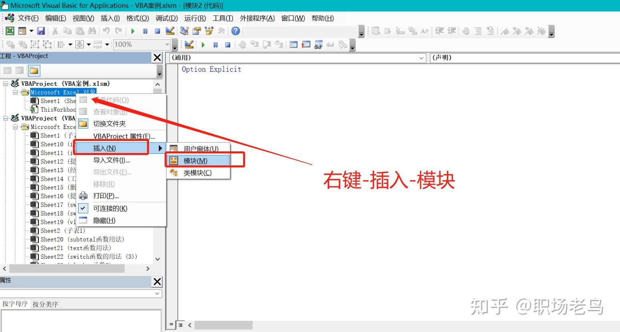Select Sheet2 (子表1) in project tree
The image size is (620, 332).
(62, 231)
